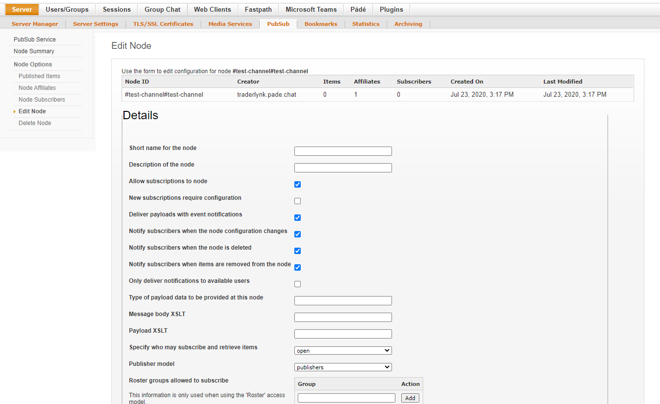Click Add to add a roster group
The width and height of the screenshot is (660, 404).
(x=410, y=398)
